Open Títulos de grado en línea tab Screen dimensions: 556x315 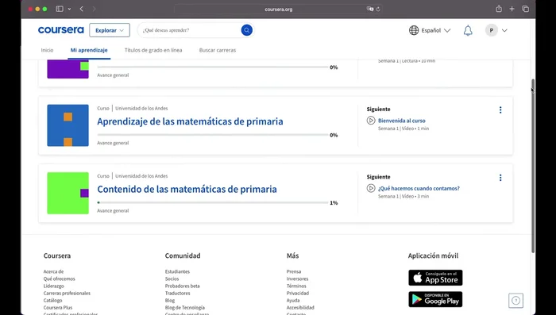(x=153, y=50)
